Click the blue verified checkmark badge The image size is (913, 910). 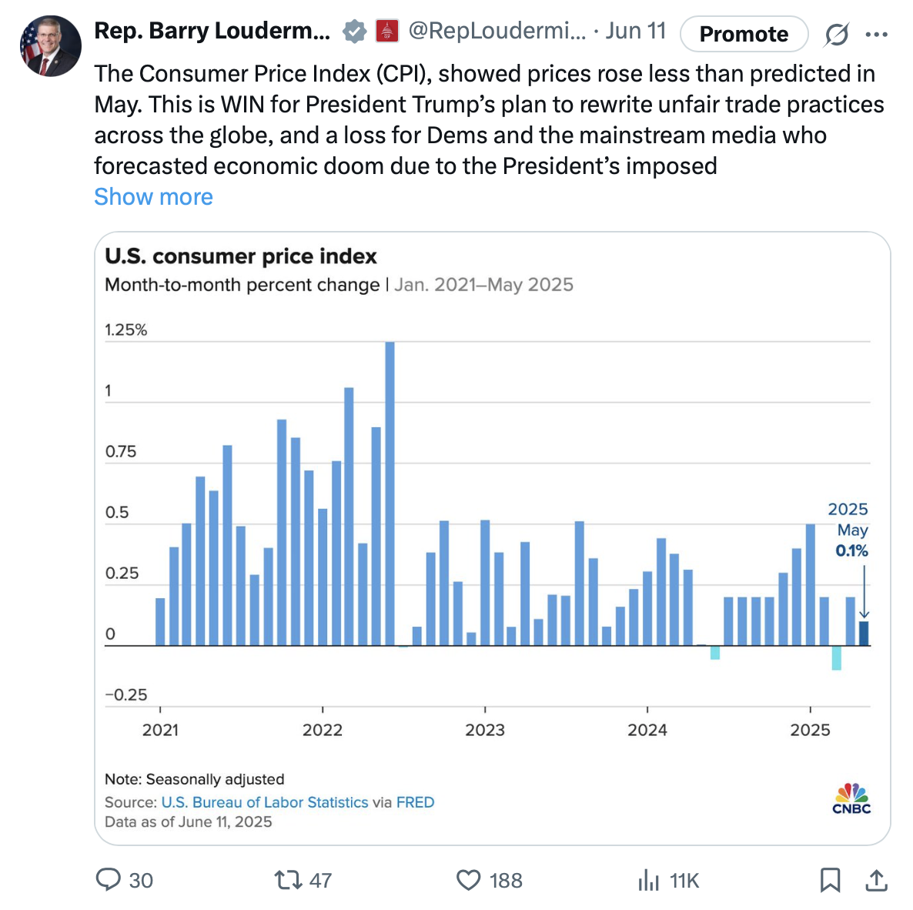coord(354,32)
